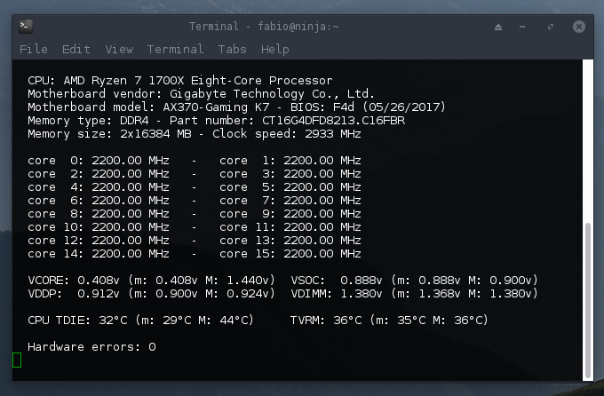Click the 'core 0:' frequency entry
This screenshot has height=396, width=604.
point(99,160)
